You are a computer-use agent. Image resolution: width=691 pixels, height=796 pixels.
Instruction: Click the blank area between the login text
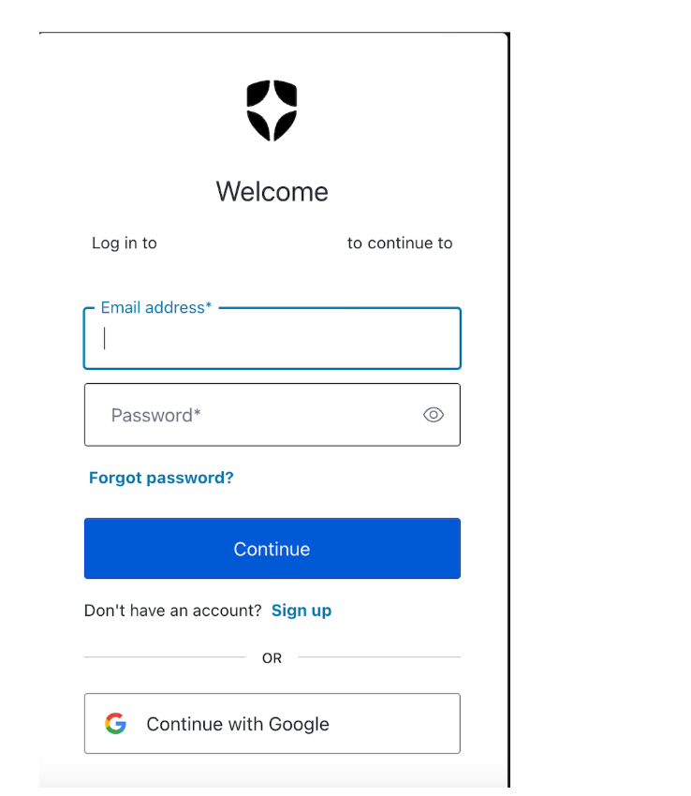tap(252, 243)
